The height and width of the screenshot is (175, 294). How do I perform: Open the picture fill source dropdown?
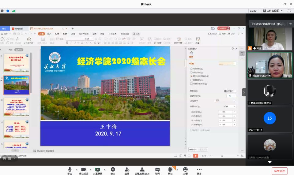pyautogui.click(x=230, y=91)
